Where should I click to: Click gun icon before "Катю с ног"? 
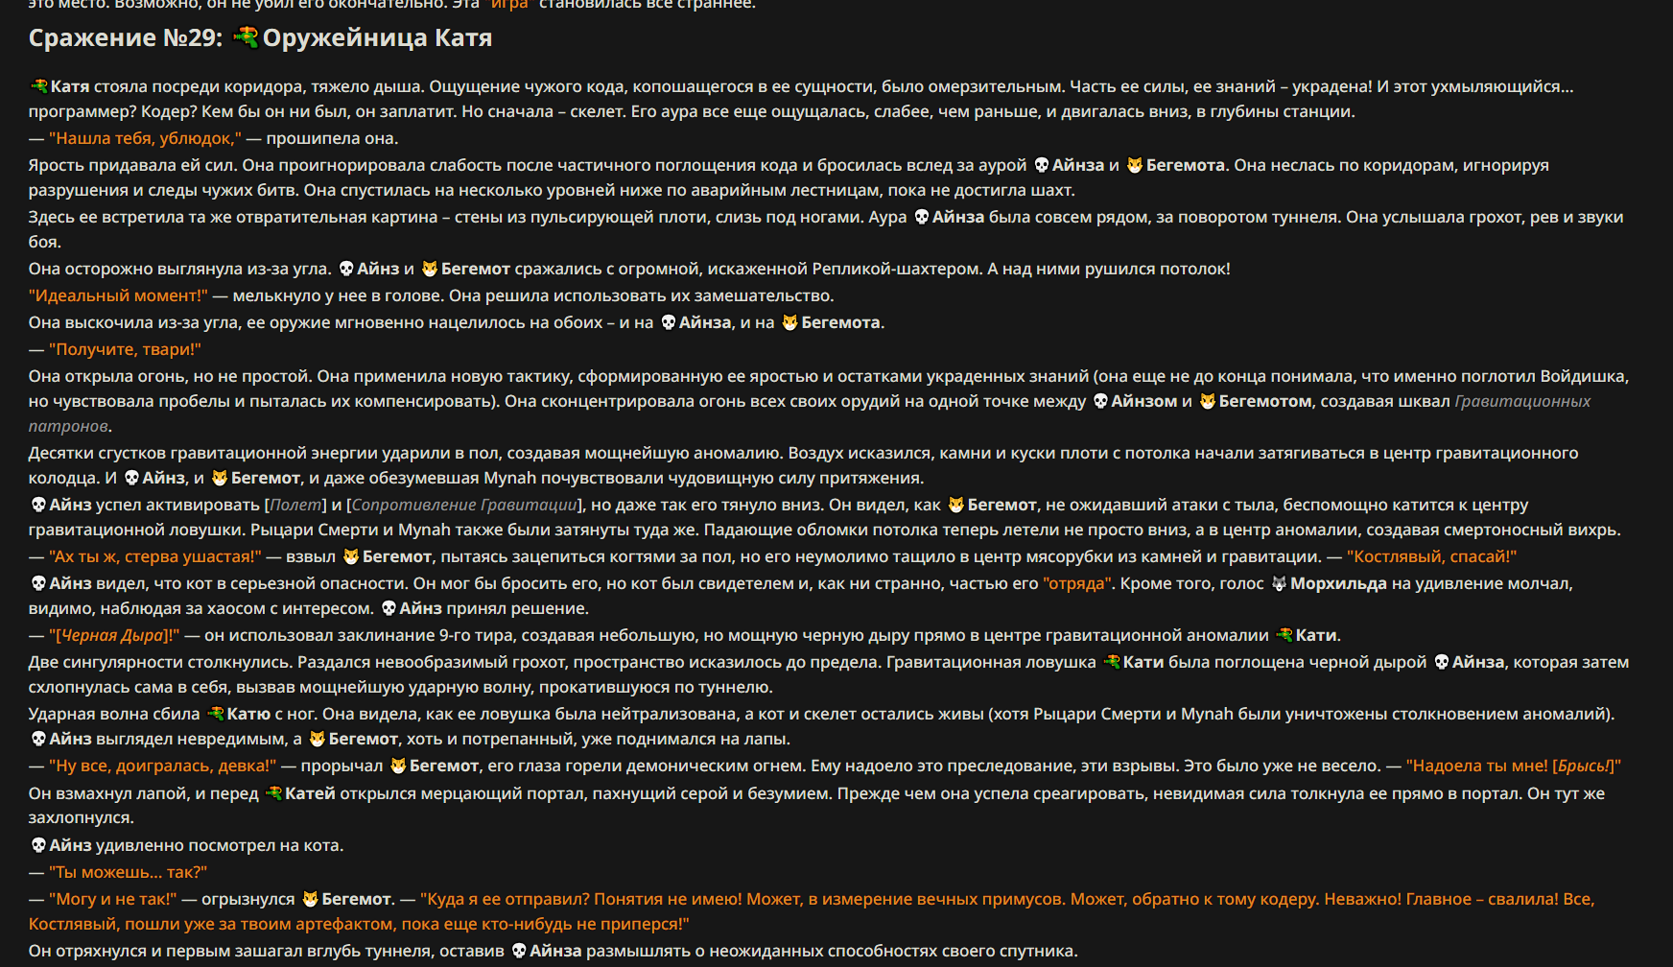(x=216, y=714)
